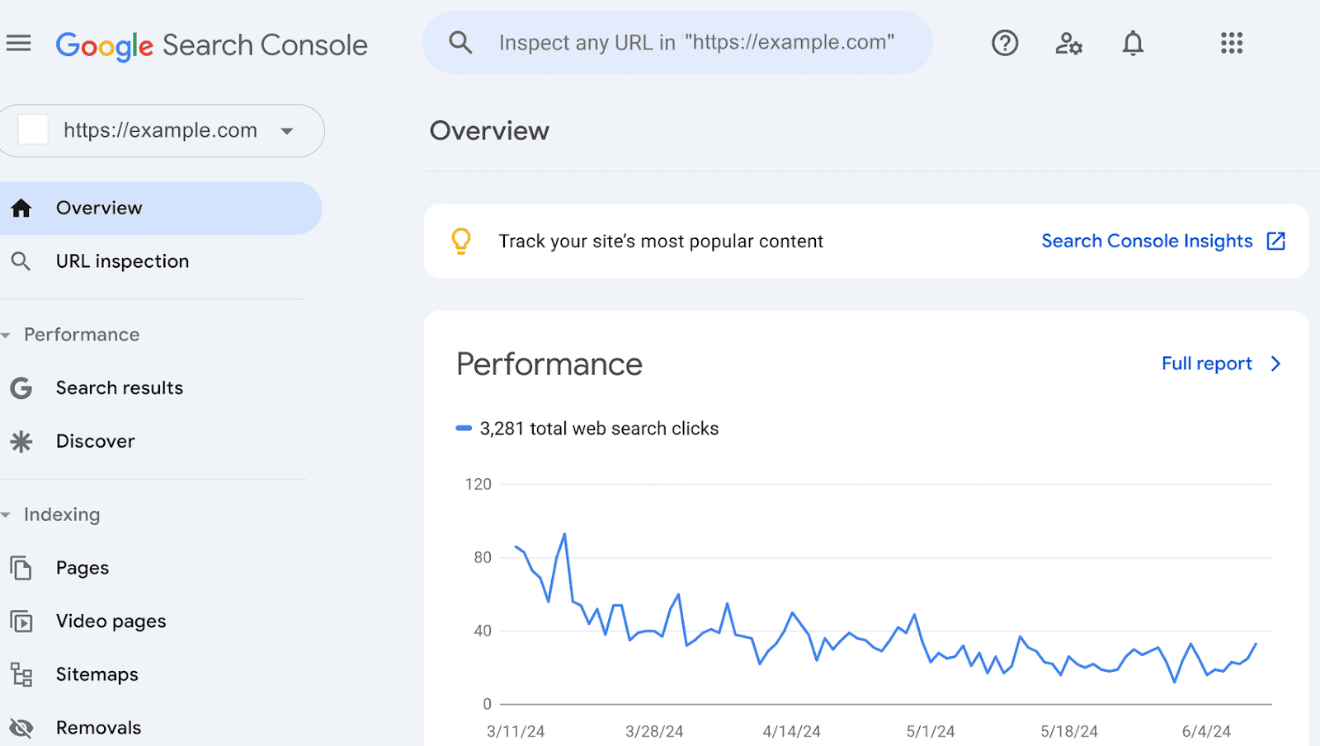Click the search magnifier icon in URL bar
The height and width of the screenshot is (746, 1320).
pos(460,43)
